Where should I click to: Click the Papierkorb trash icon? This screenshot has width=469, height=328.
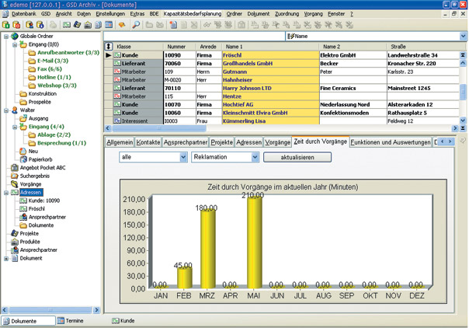(x=23, y=159)
